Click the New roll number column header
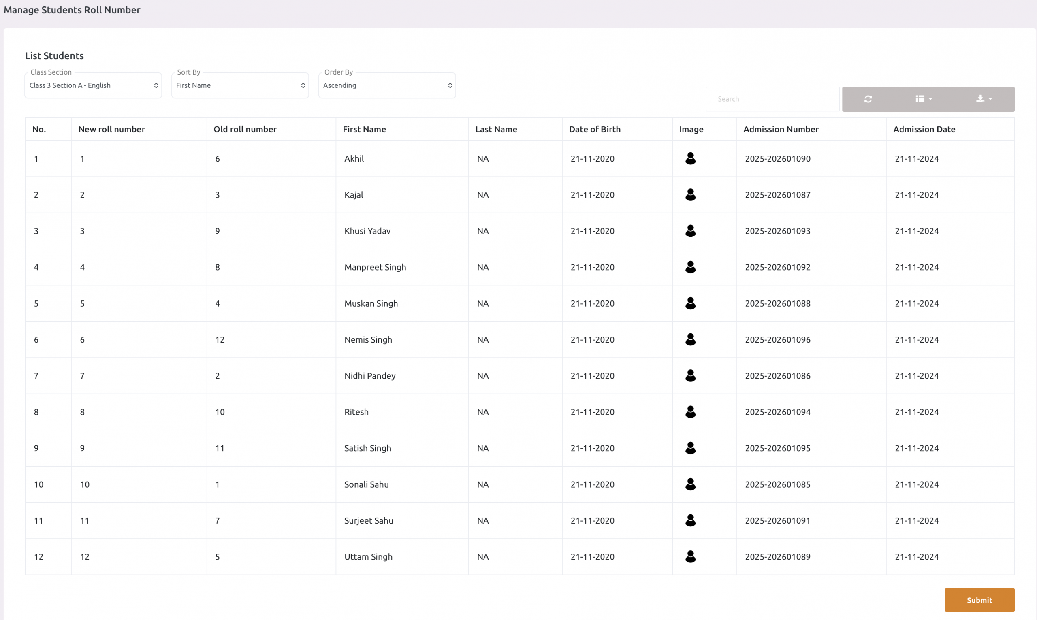Image resolution: width=1037 pixels, height=620 pixels. click(111, 129)
